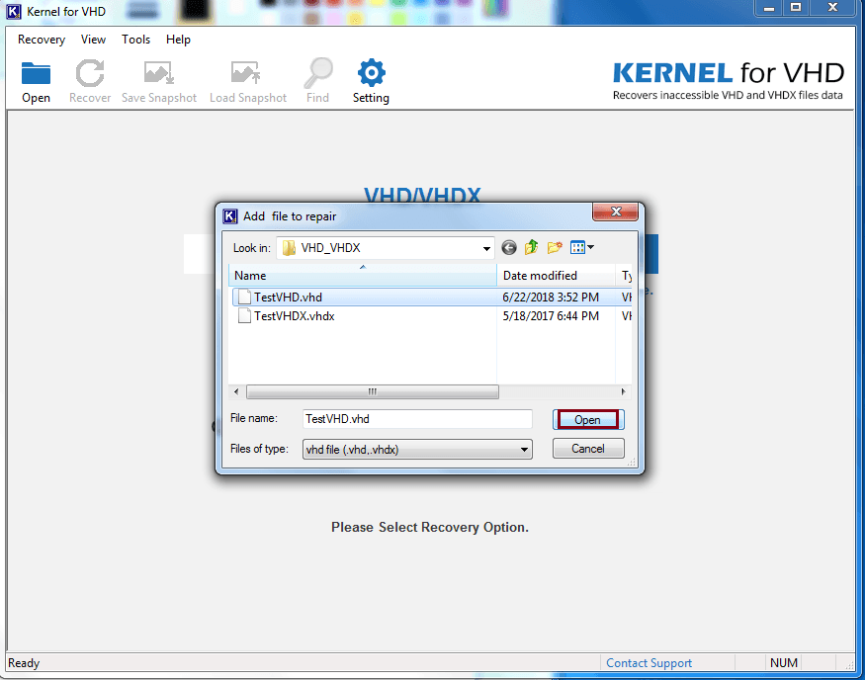Click the Add file dialog title icon
This screenshot has height=680, width=866.
(x=229, y=216)
